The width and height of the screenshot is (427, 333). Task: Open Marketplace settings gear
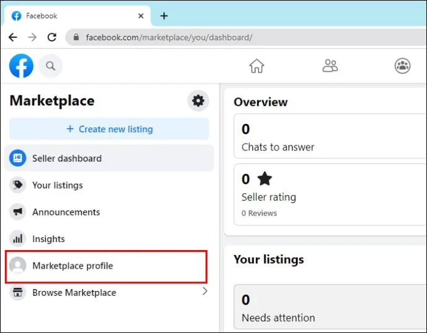(x=198, y=101)
